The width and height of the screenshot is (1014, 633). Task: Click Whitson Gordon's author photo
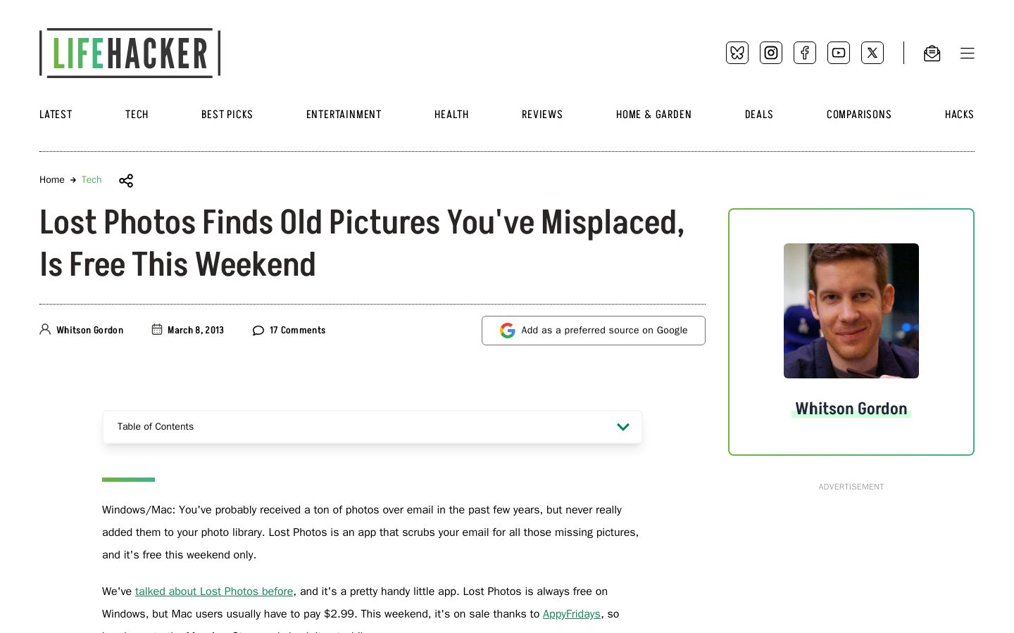[x=851, y=311]
